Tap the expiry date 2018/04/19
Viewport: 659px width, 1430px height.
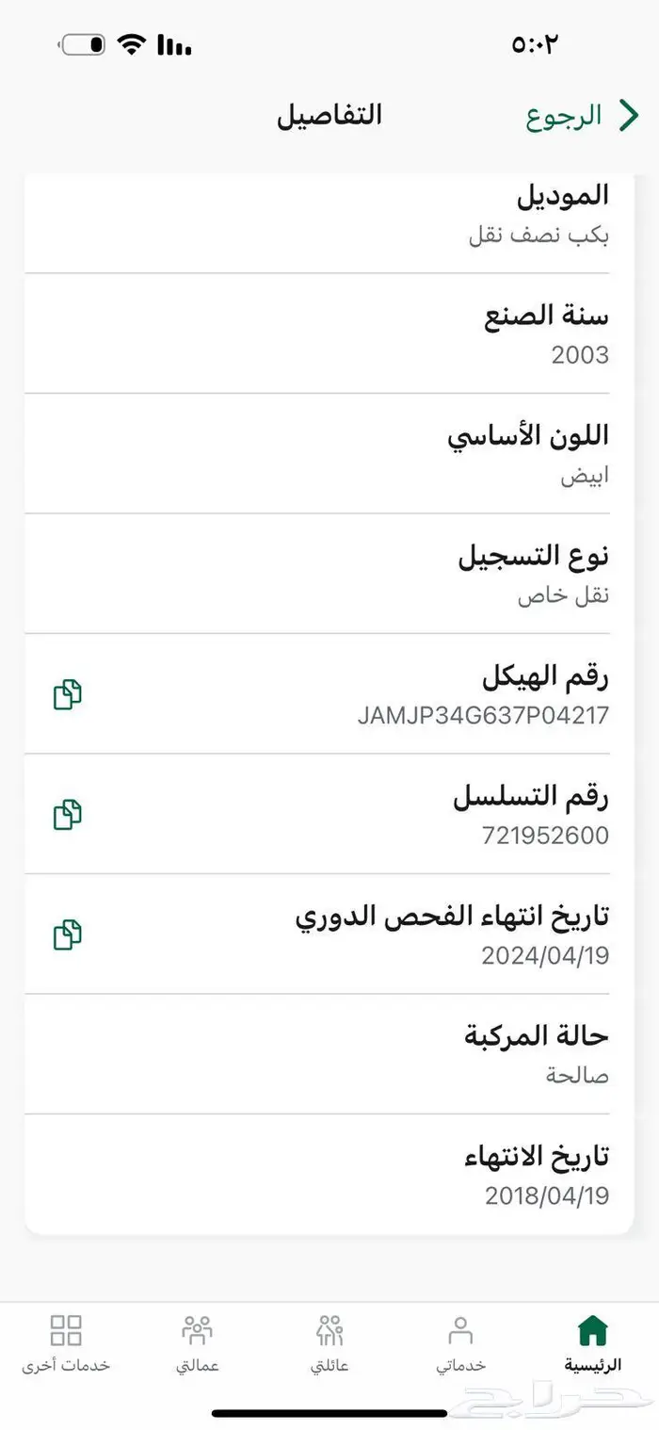pos(547,1195)
